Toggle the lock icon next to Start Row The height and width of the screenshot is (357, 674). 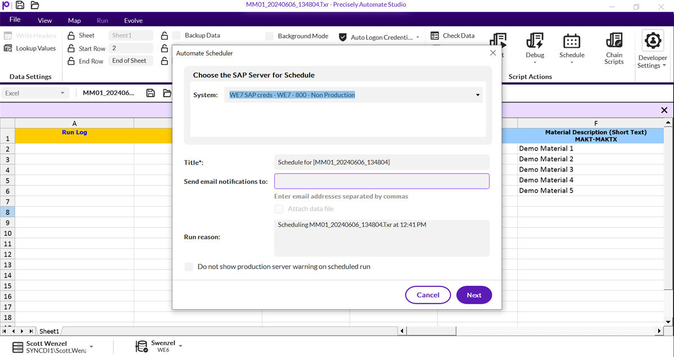coord(71,48)
